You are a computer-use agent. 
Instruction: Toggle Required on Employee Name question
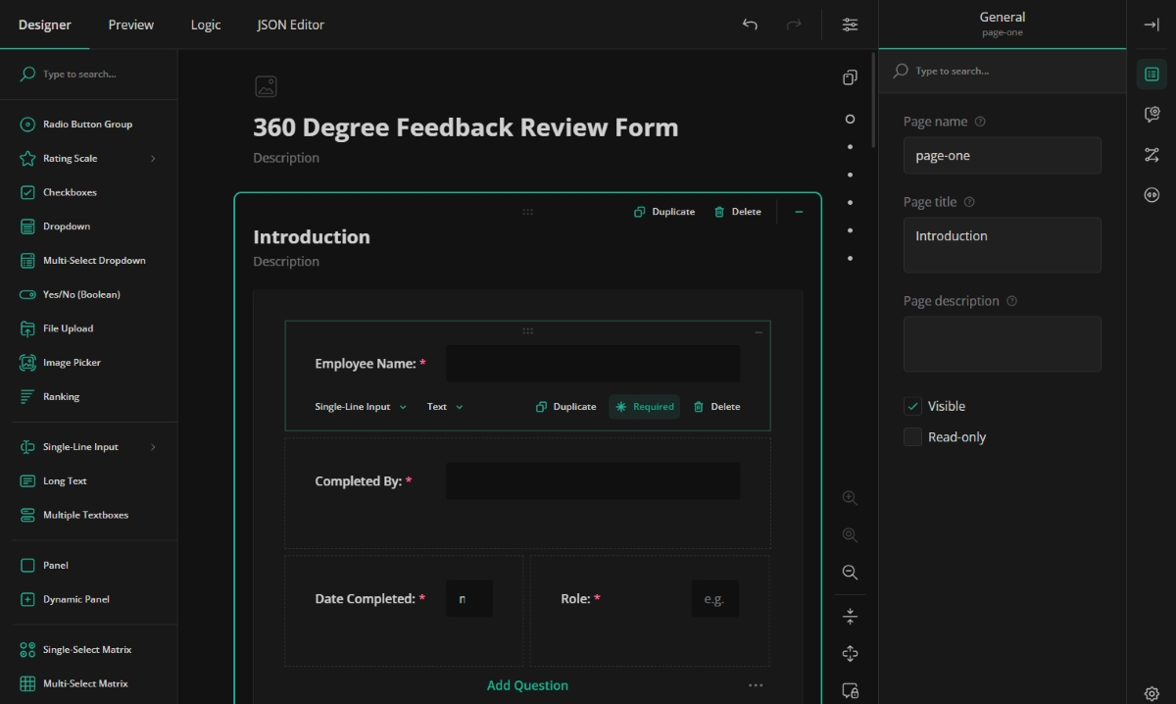pyautogui.click(x=644, y=407)
